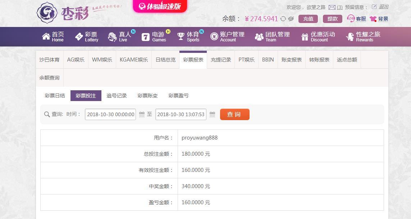This screenshot has width=411, height=219.
Task: Open 24-hour customer service icon
Action: point(351,18)
